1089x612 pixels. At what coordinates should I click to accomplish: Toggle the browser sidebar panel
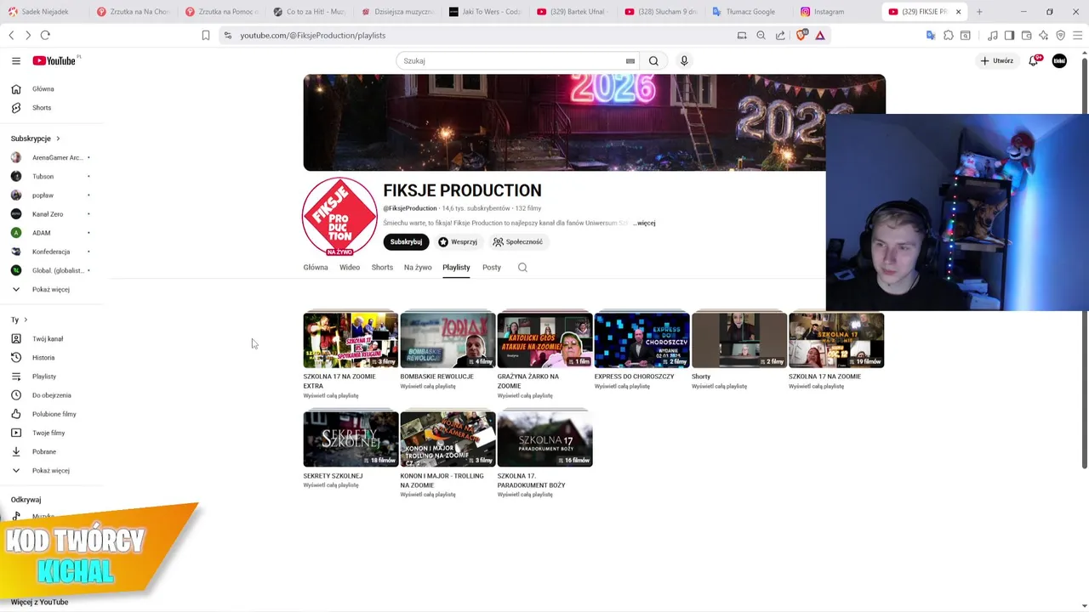pos(1009,35)
